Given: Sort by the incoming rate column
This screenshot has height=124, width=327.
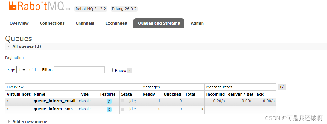Looking at the screenshot, I should coord(215,94).
